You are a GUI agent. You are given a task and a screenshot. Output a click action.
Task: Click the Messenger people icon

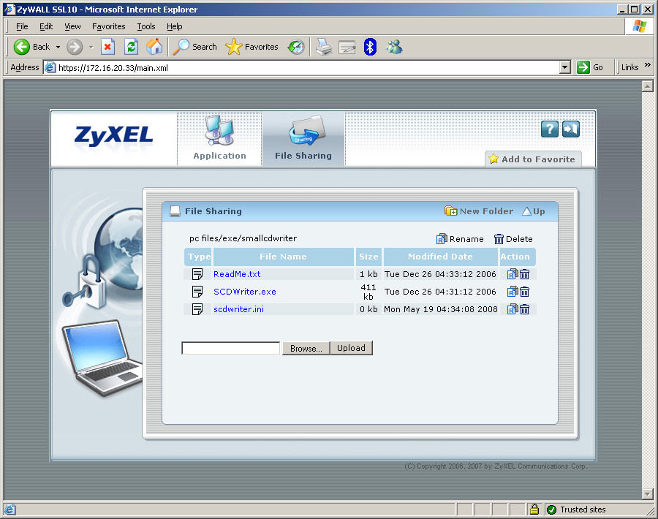pos(394,47)
